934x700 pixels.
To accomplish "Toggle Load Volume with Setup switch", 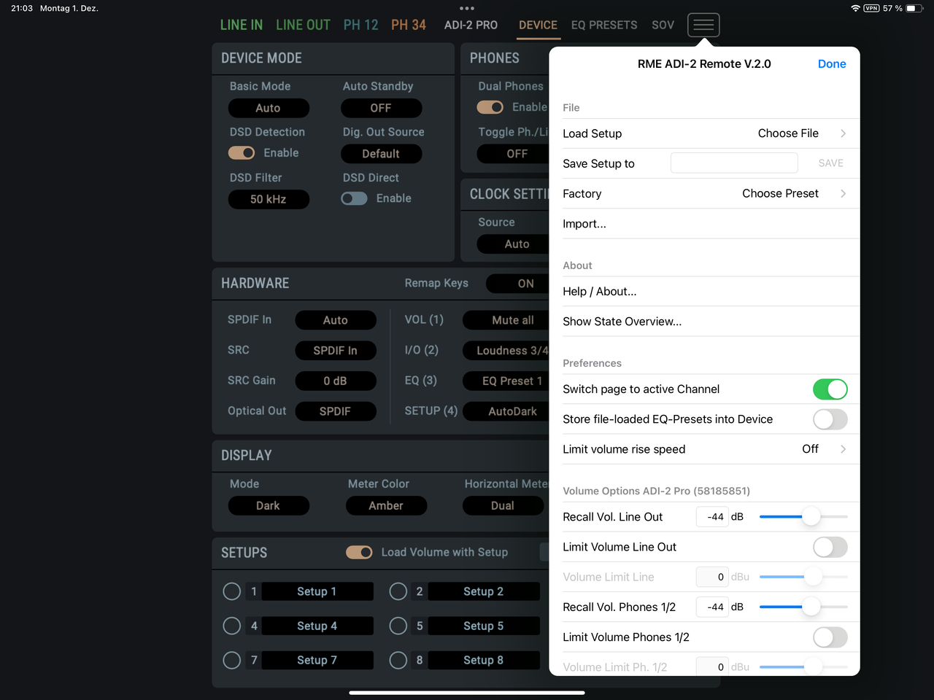I will (359, 552).
